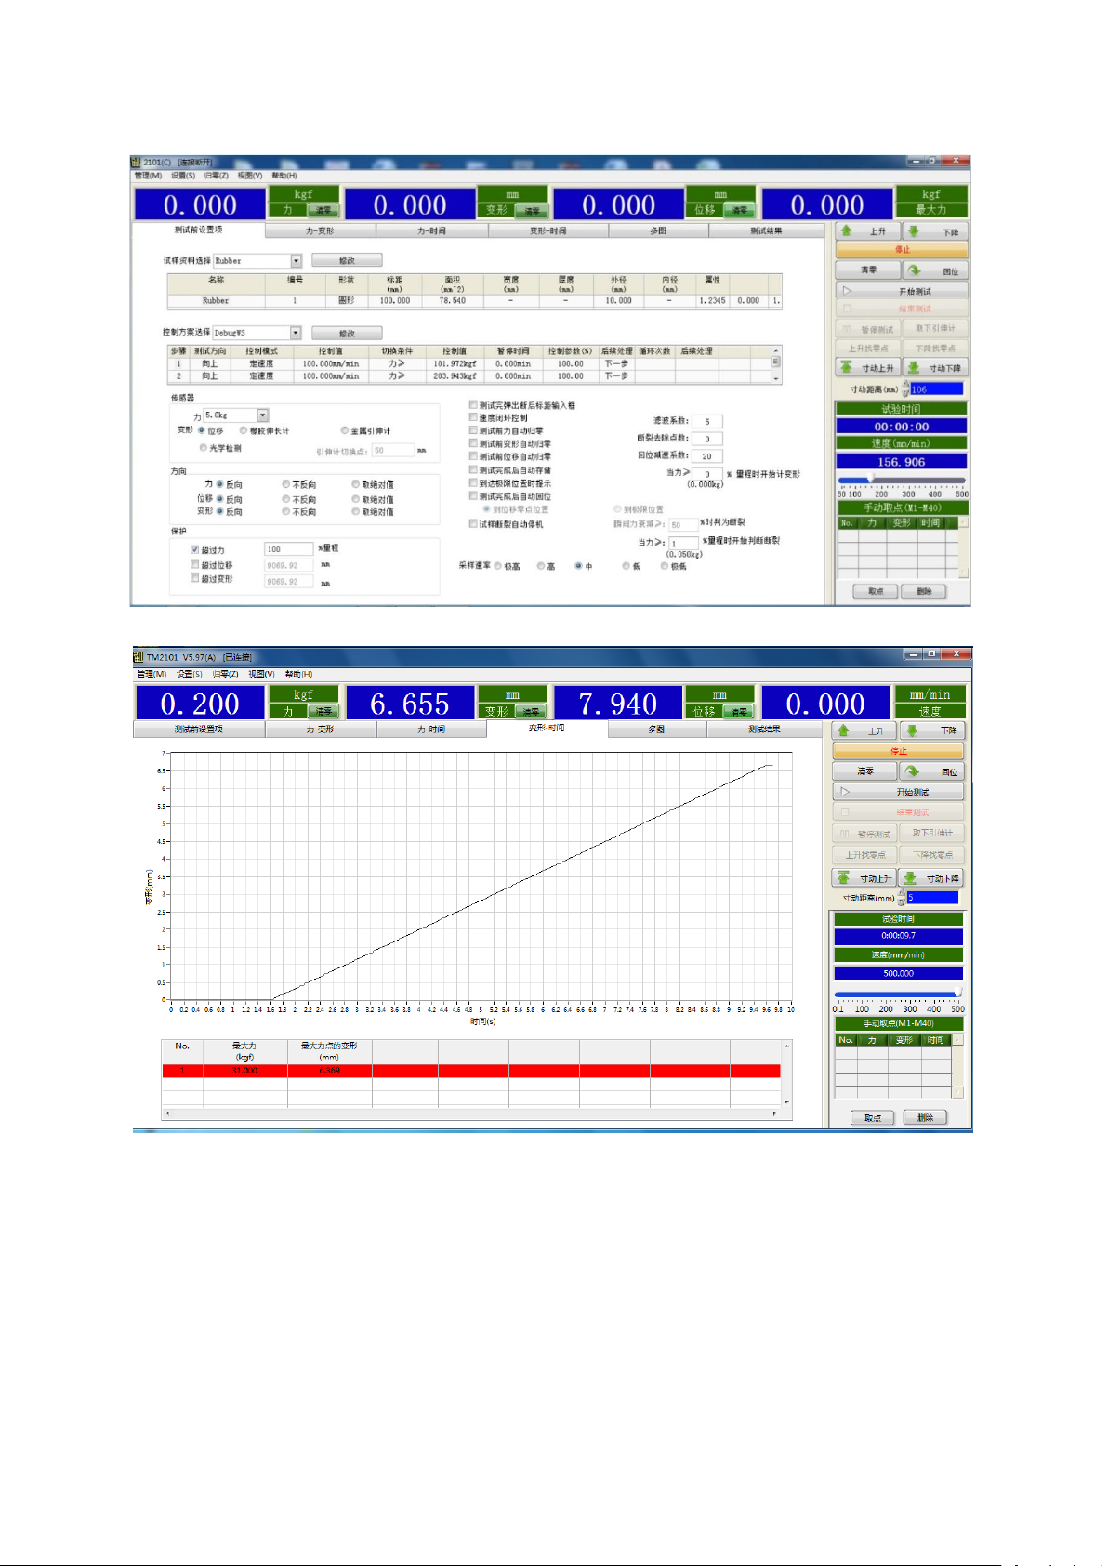Click the orange 停止 button in the TM2101 V5.97(A) window
The height and width of the screenshot is (1566, 1108).
pos(899,751)
